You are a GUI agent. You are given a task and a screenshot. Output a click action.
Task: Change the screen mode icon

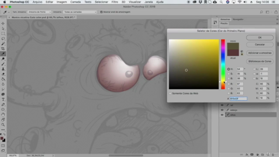pos(3,151)
